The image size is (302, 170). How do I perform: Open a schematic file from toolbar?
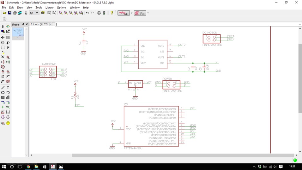click(4, 13)
